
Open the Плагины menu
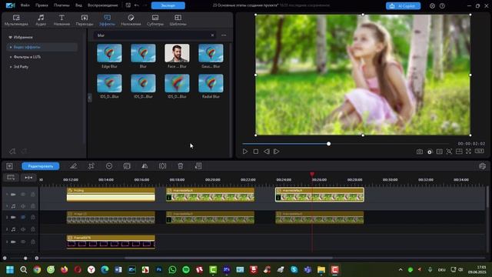point(61,5)
